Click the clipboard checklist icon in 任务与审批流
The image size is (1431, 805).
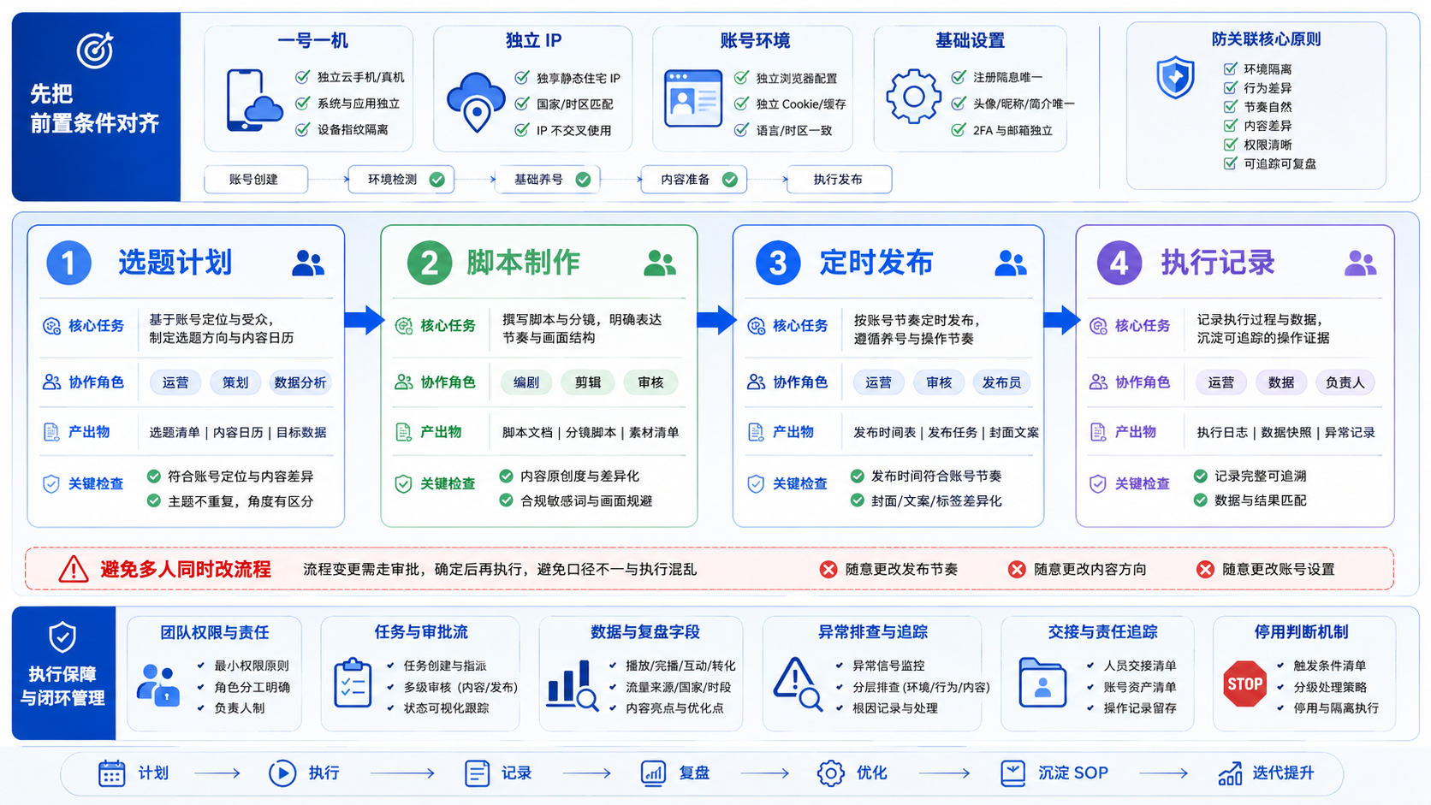tap(353, 683)
